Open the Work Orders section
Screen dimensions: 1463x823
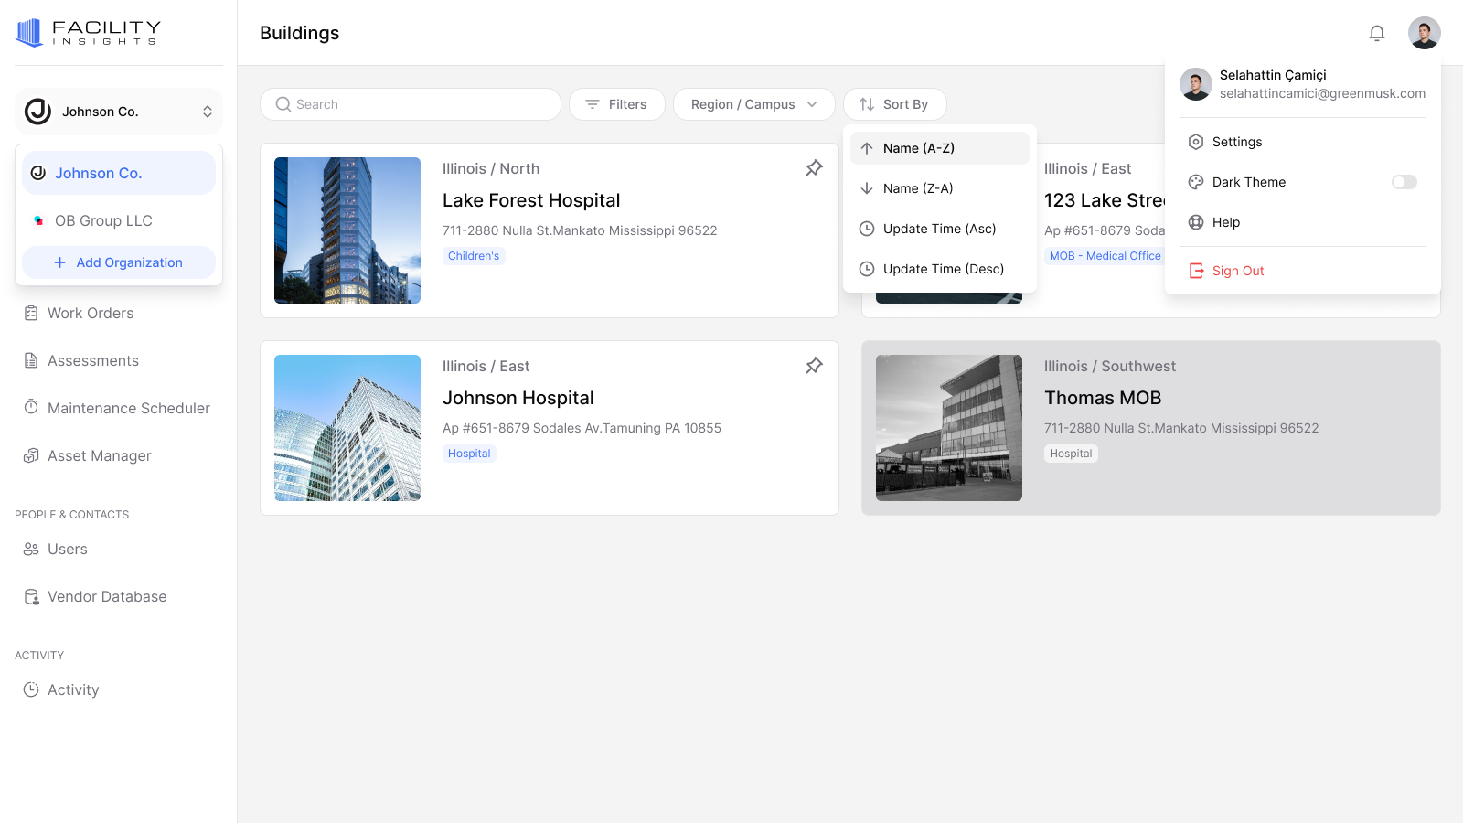(90, 313)
